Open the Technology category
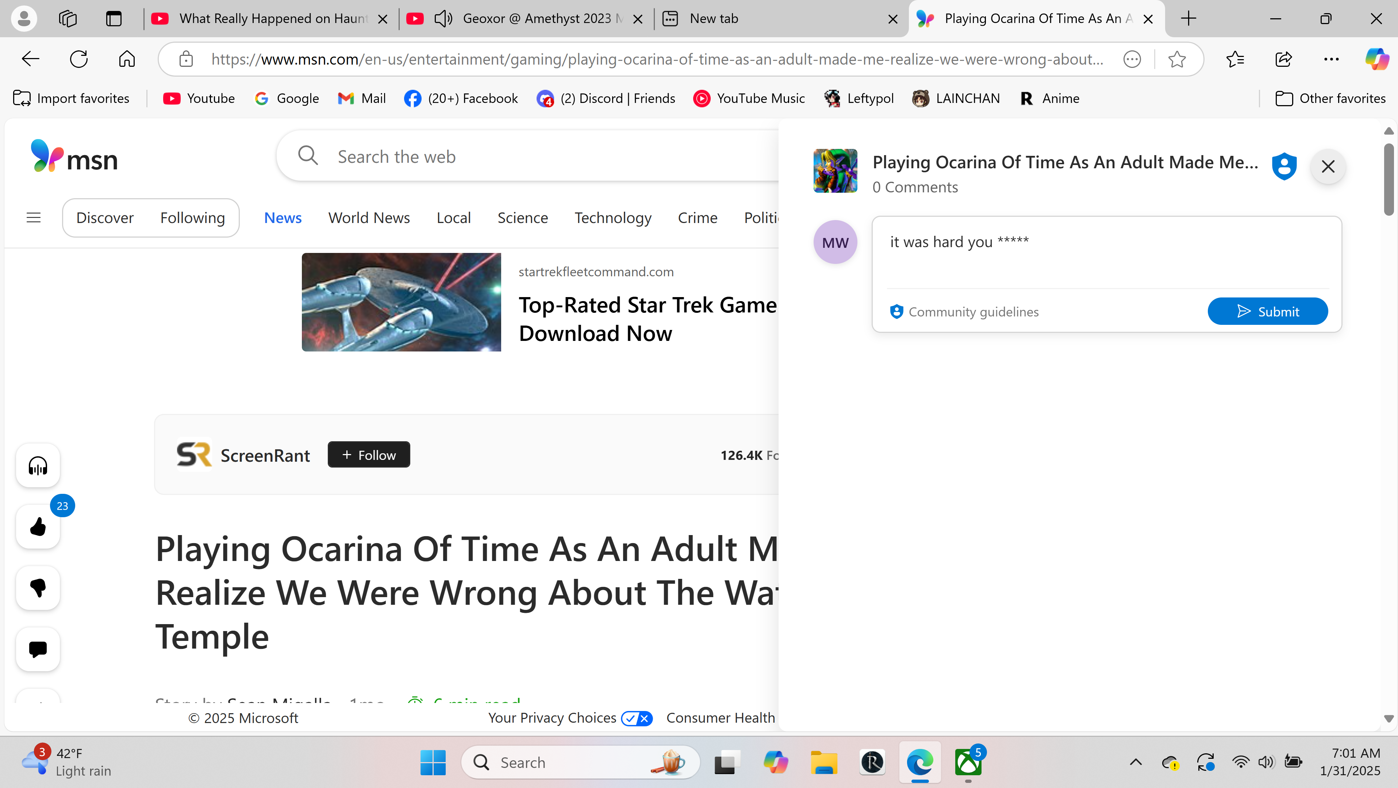The image size is (1398, 788). 613,218
